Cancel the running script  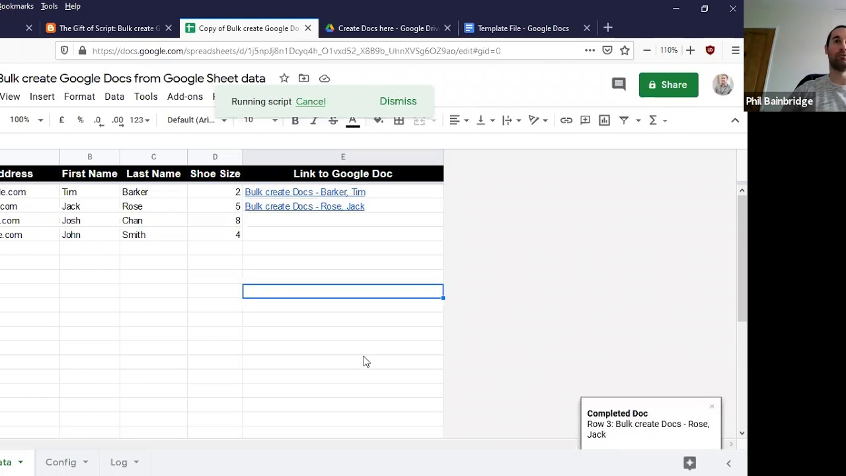311,102
